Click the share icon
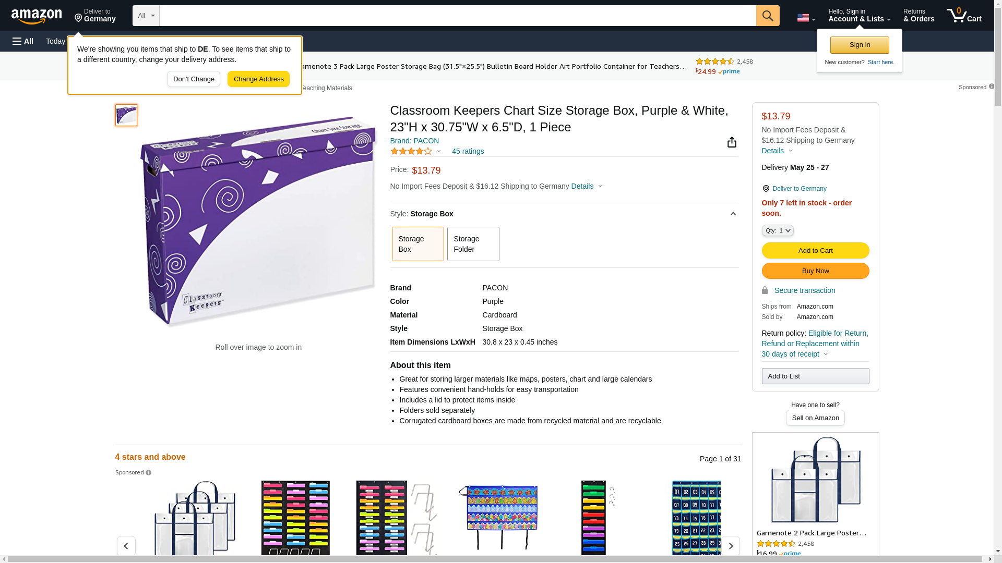 pos(732,142)
